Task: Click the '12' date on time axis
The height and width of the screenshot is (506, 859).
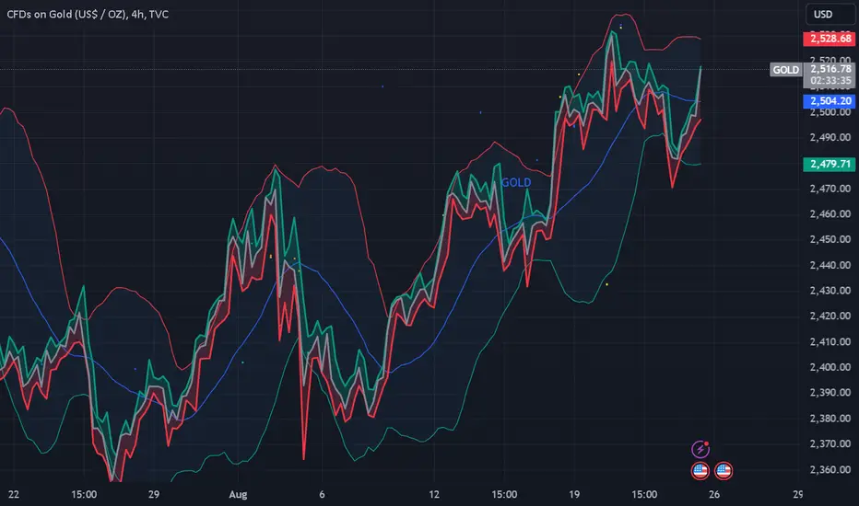Action: point(434,495)
